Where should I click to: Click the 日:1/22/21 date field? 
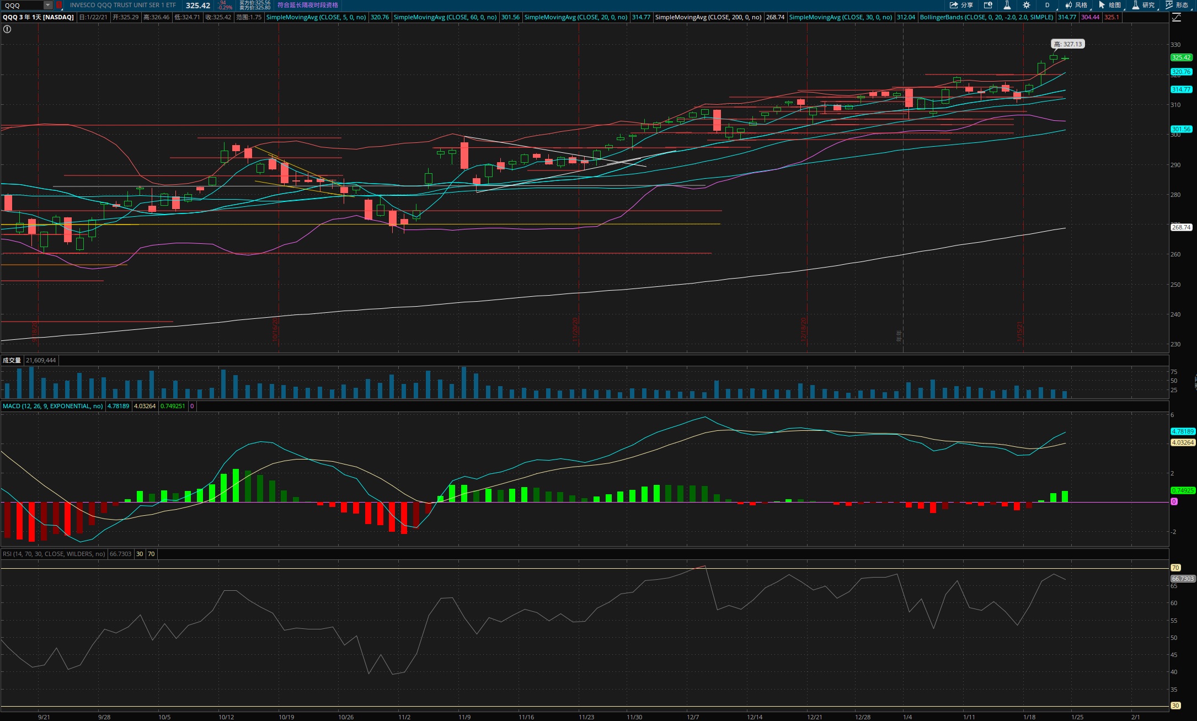pos(93,17)
